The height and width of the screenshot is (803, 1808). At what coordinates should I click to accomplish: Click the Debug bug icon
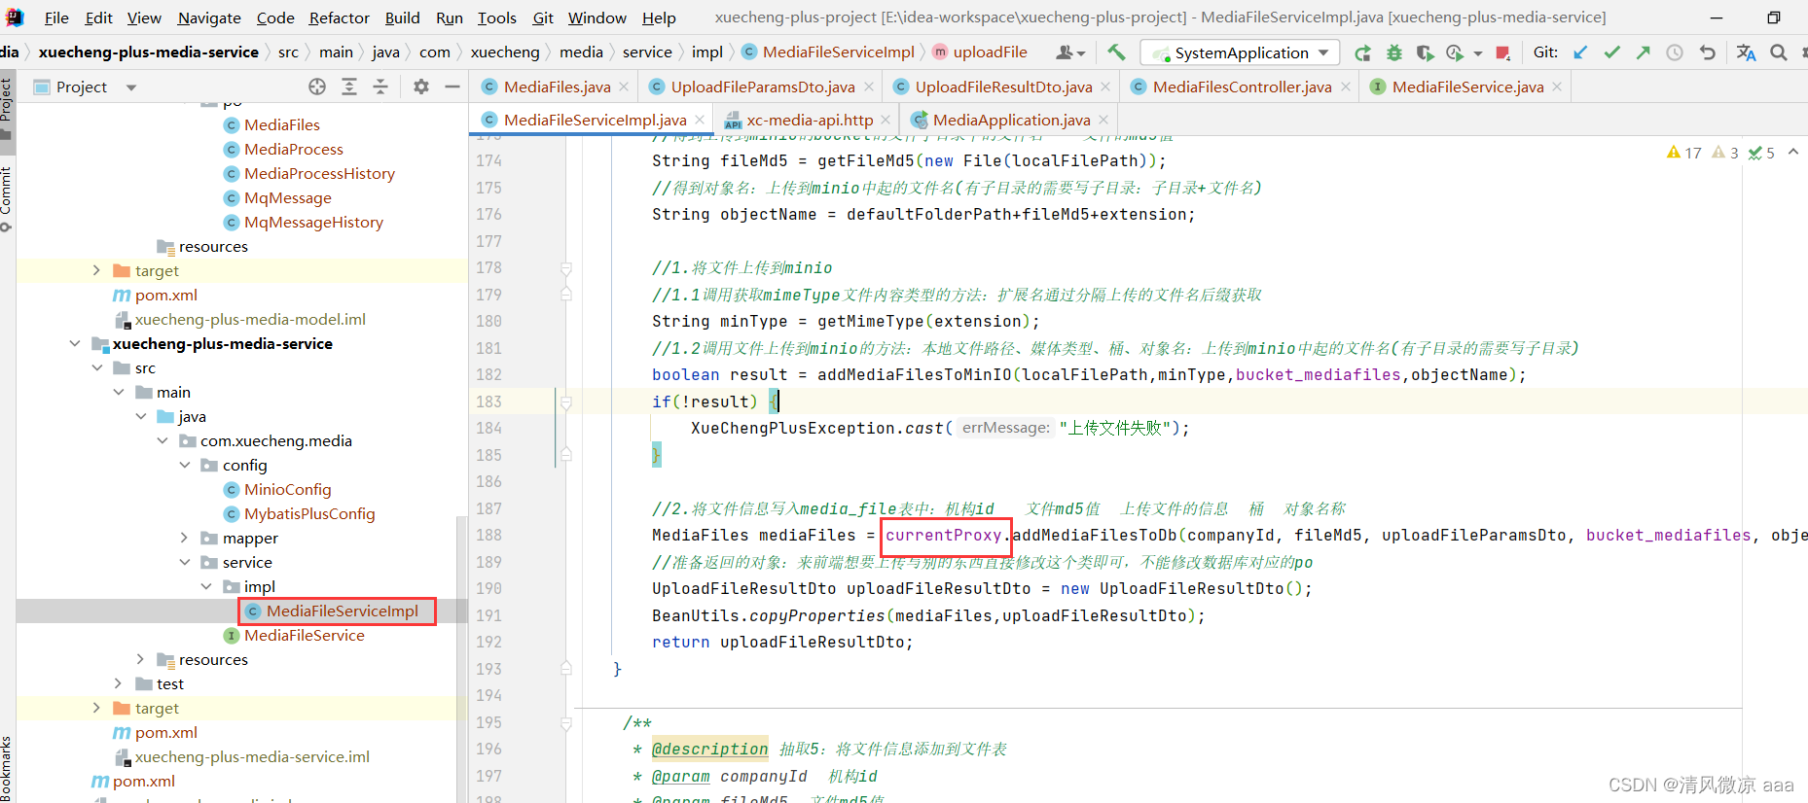pyautogui.click(x=1393, y=52)
